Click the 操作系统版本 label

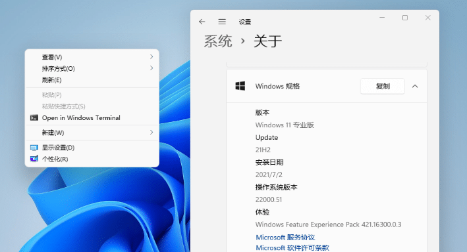tap(276, 187)
